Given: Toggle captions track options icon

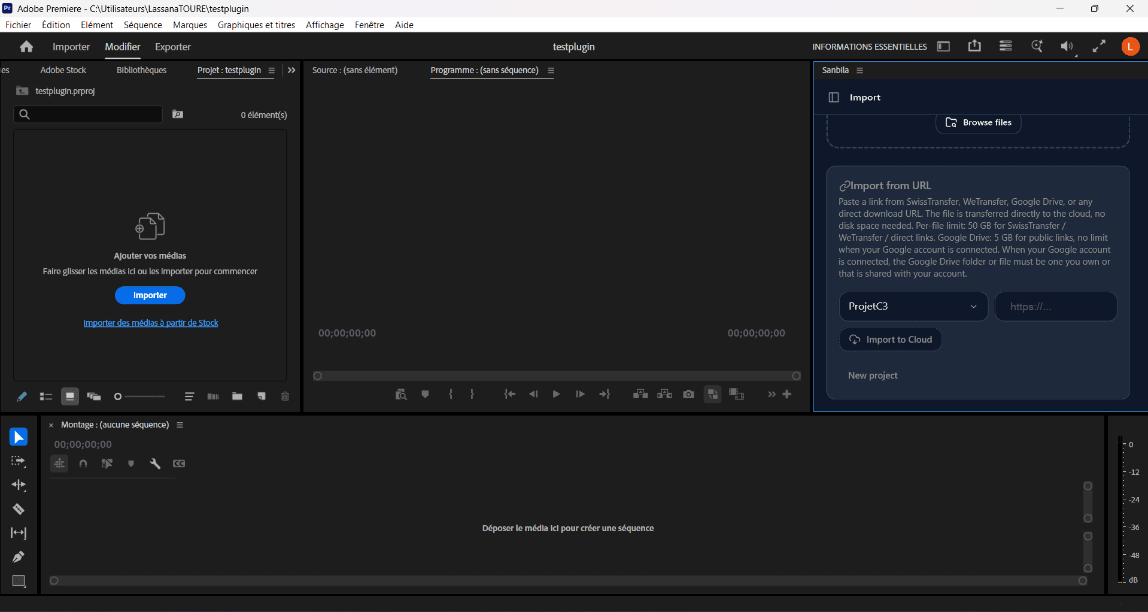Looking at the screenshot, I should pyautogui.click(x=179, y=463).
